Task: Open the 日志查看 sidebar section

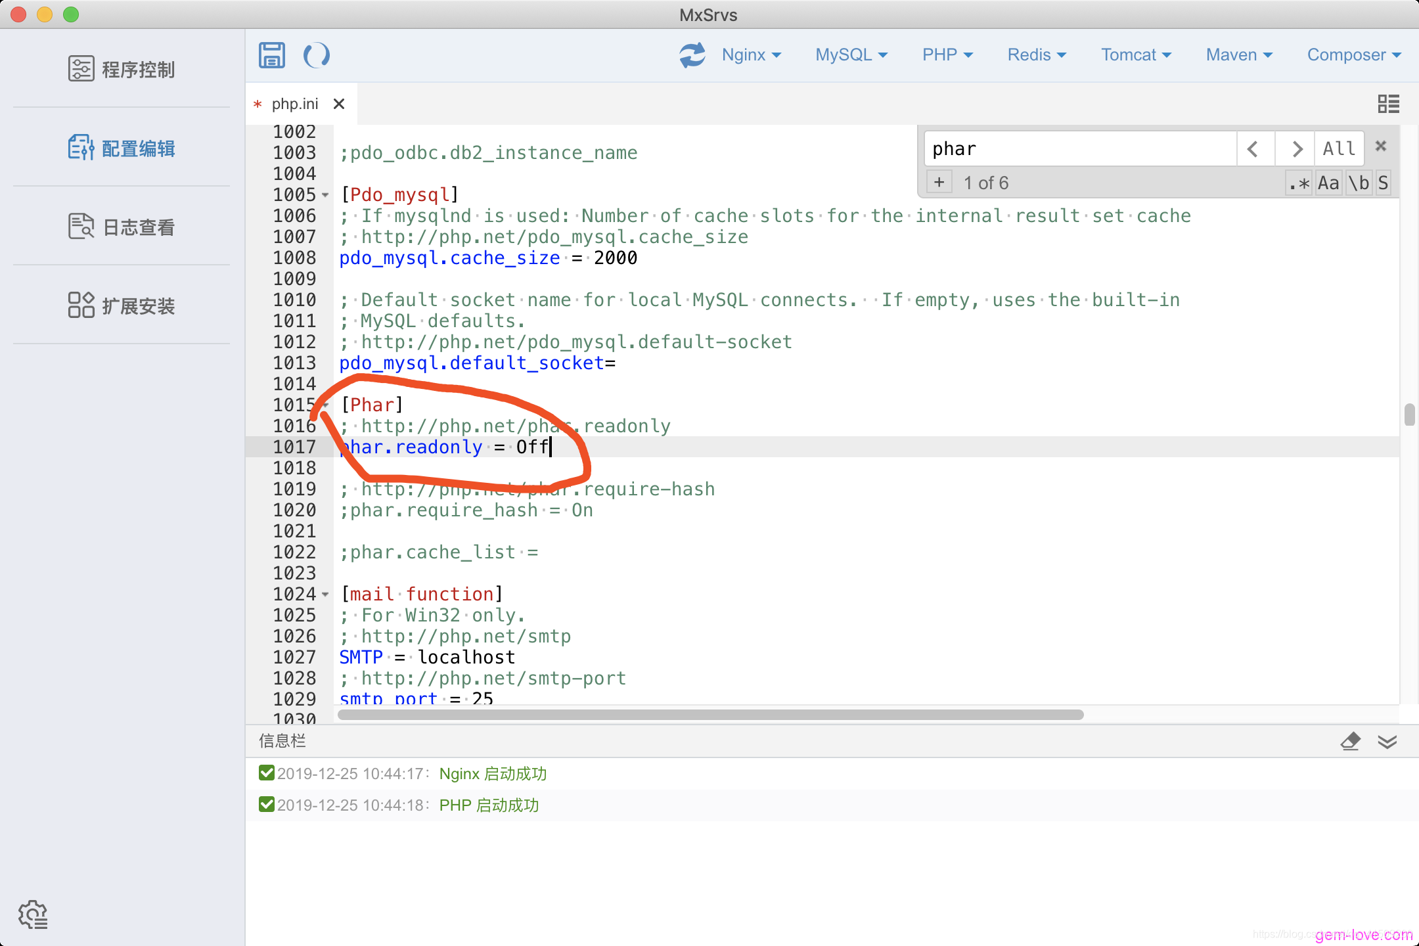Action: [122, 227]
